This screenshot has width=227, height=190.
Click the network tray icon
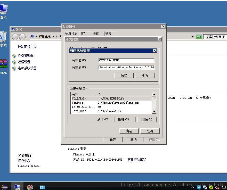click(224, 187)
